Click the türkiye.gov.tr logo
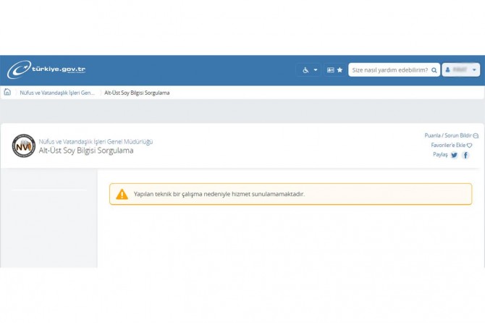485x323 pixels. 47,70
